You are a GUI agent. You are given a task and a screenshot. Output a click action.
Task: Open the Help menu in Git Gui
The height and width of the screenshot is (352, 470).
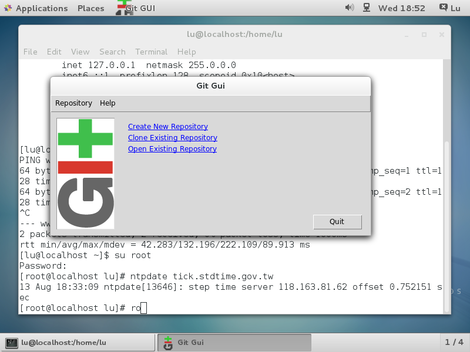(x=108, y=103)
